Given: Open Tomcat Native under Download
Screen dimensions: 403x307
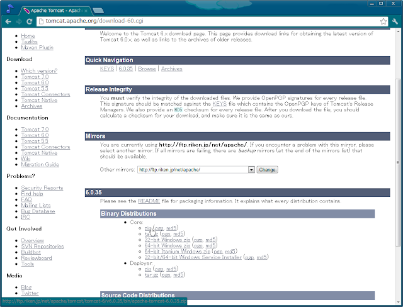Looking at the screenshot, I should pyautogui.click(x=39, y=100).
